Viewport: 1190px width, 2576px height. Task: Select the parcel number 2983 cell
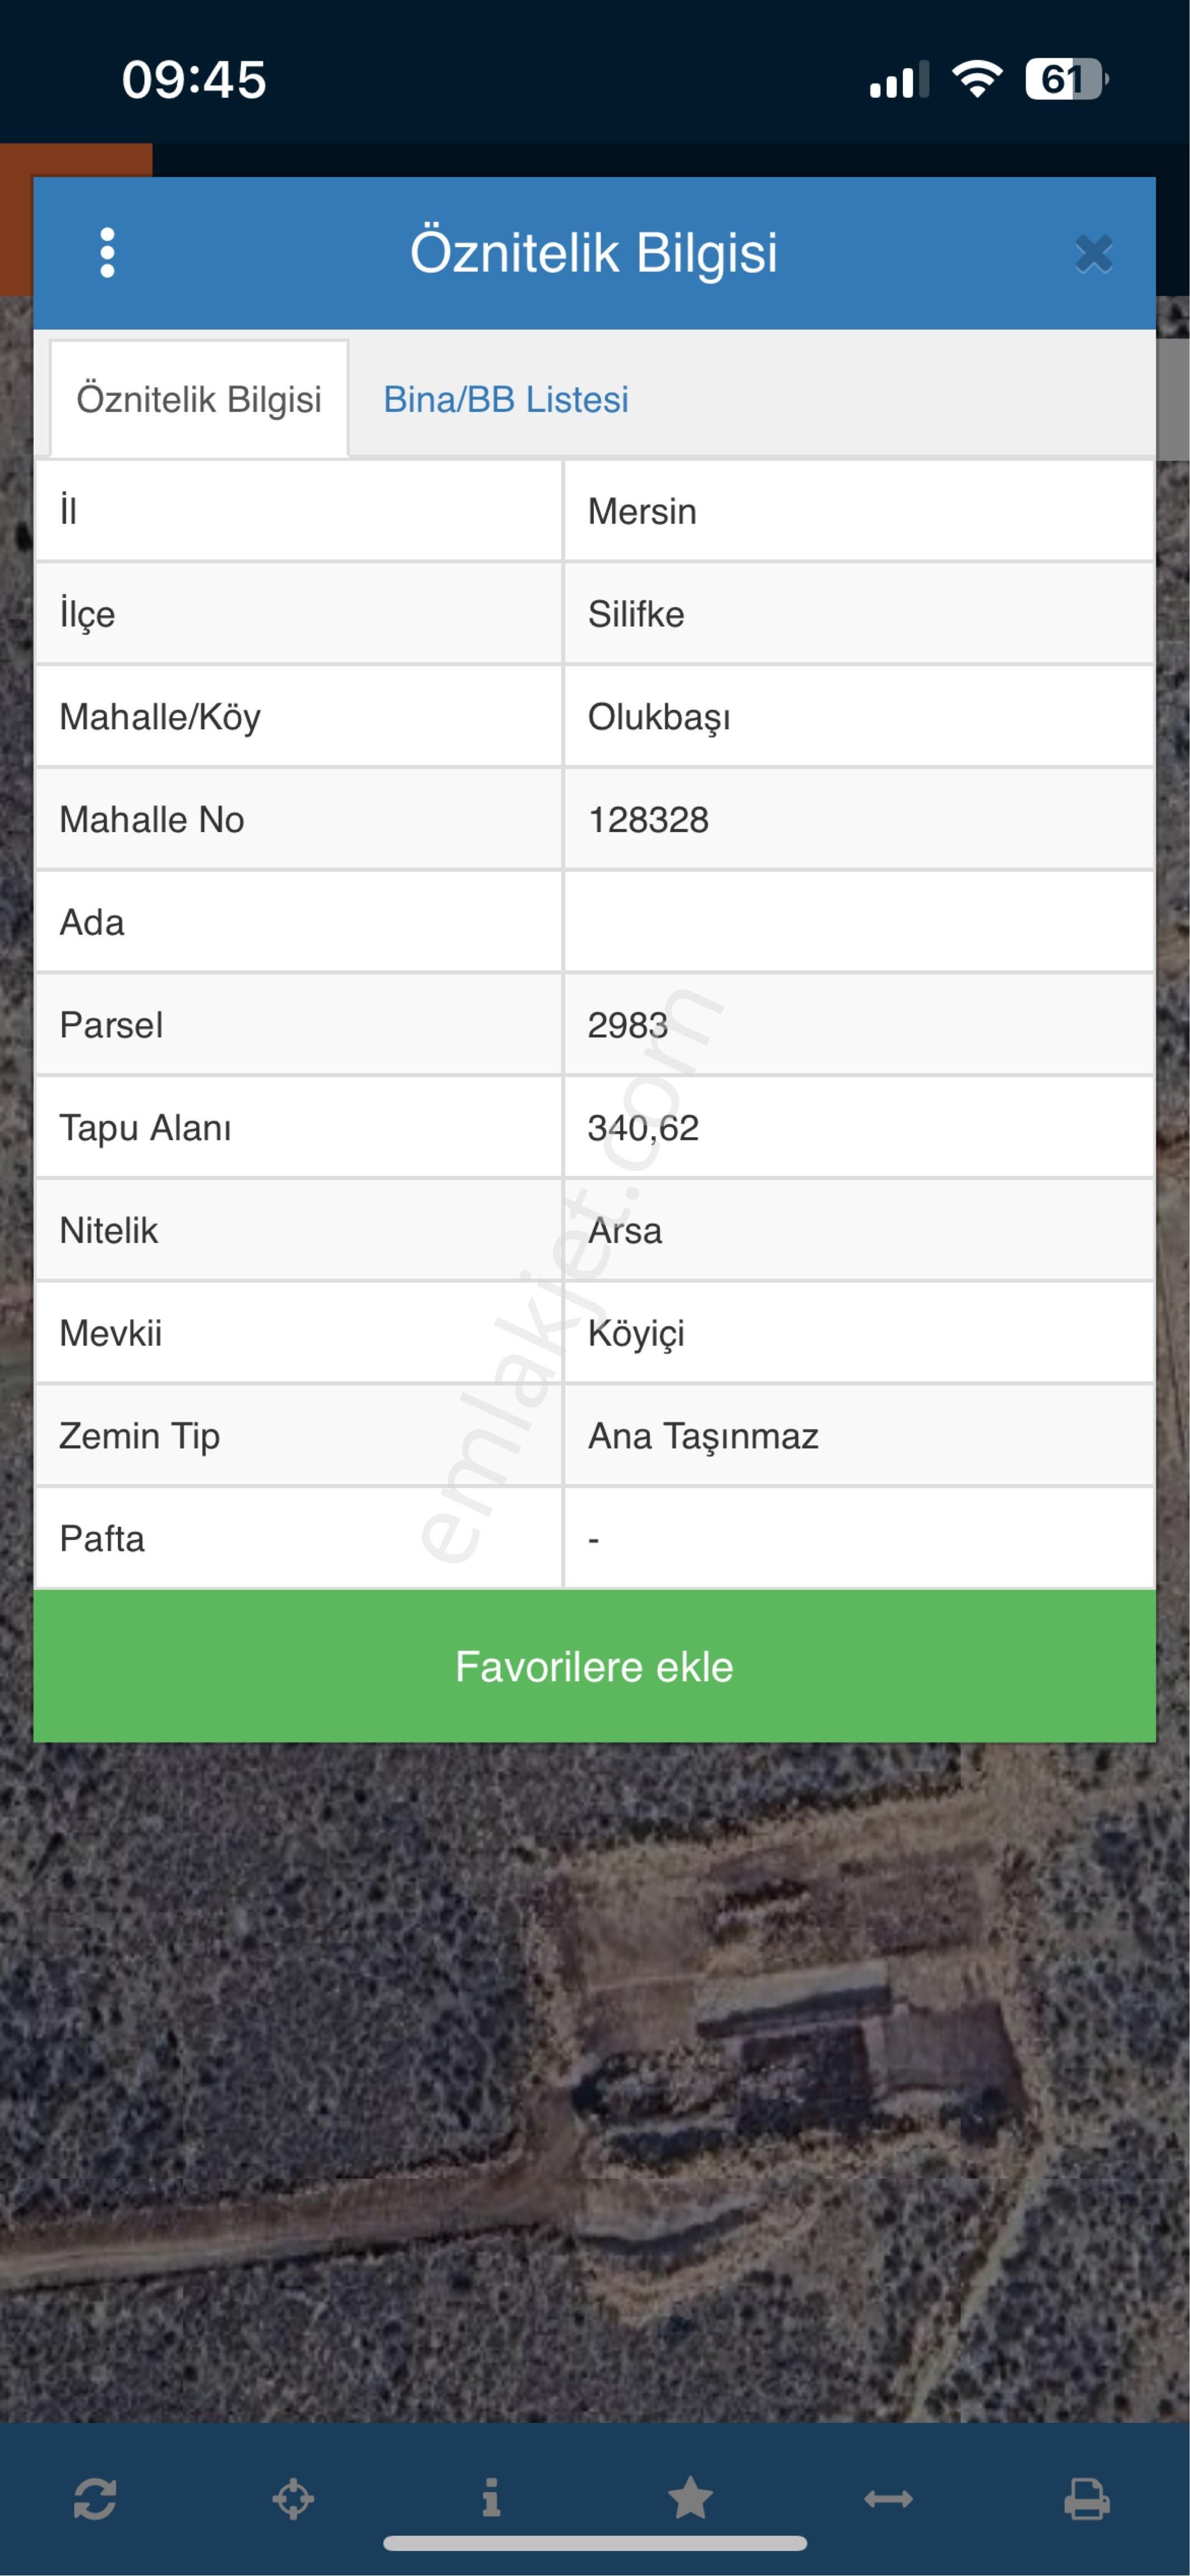pyautogui.click(x=859, y=1025)
